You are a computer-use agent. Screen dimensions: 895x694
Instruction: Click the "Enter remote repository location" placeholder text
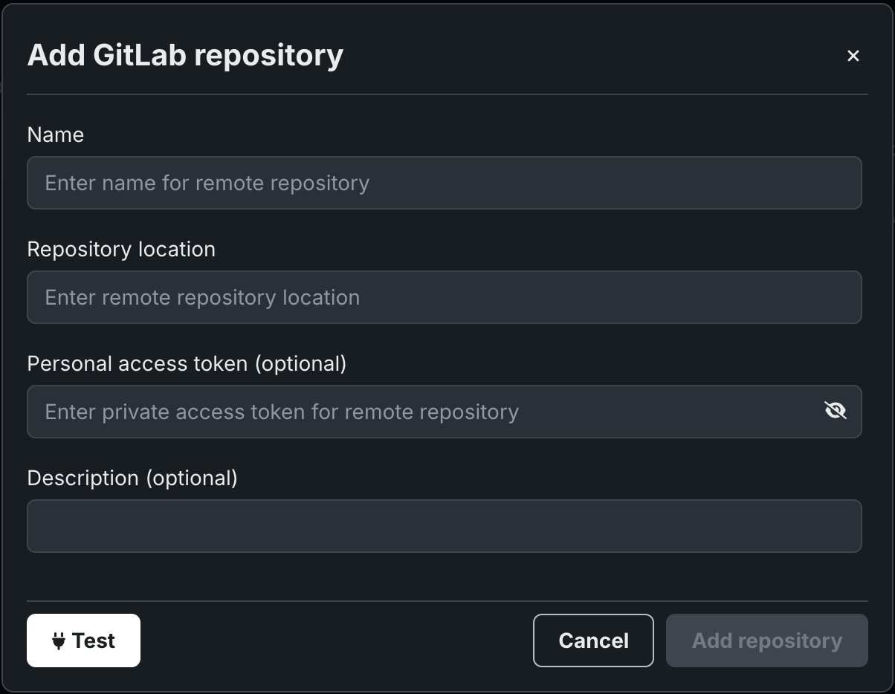[202, 297]
